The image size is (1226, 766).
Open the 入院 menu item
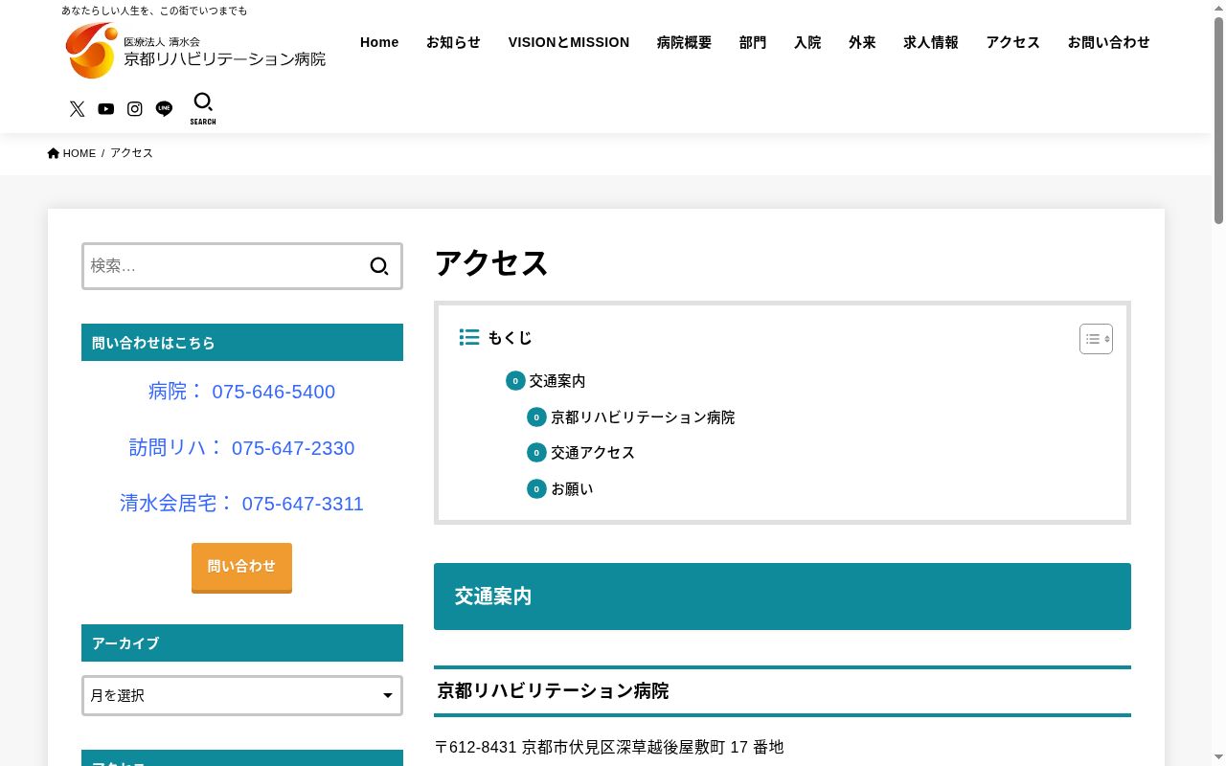(x=807, y=42)
